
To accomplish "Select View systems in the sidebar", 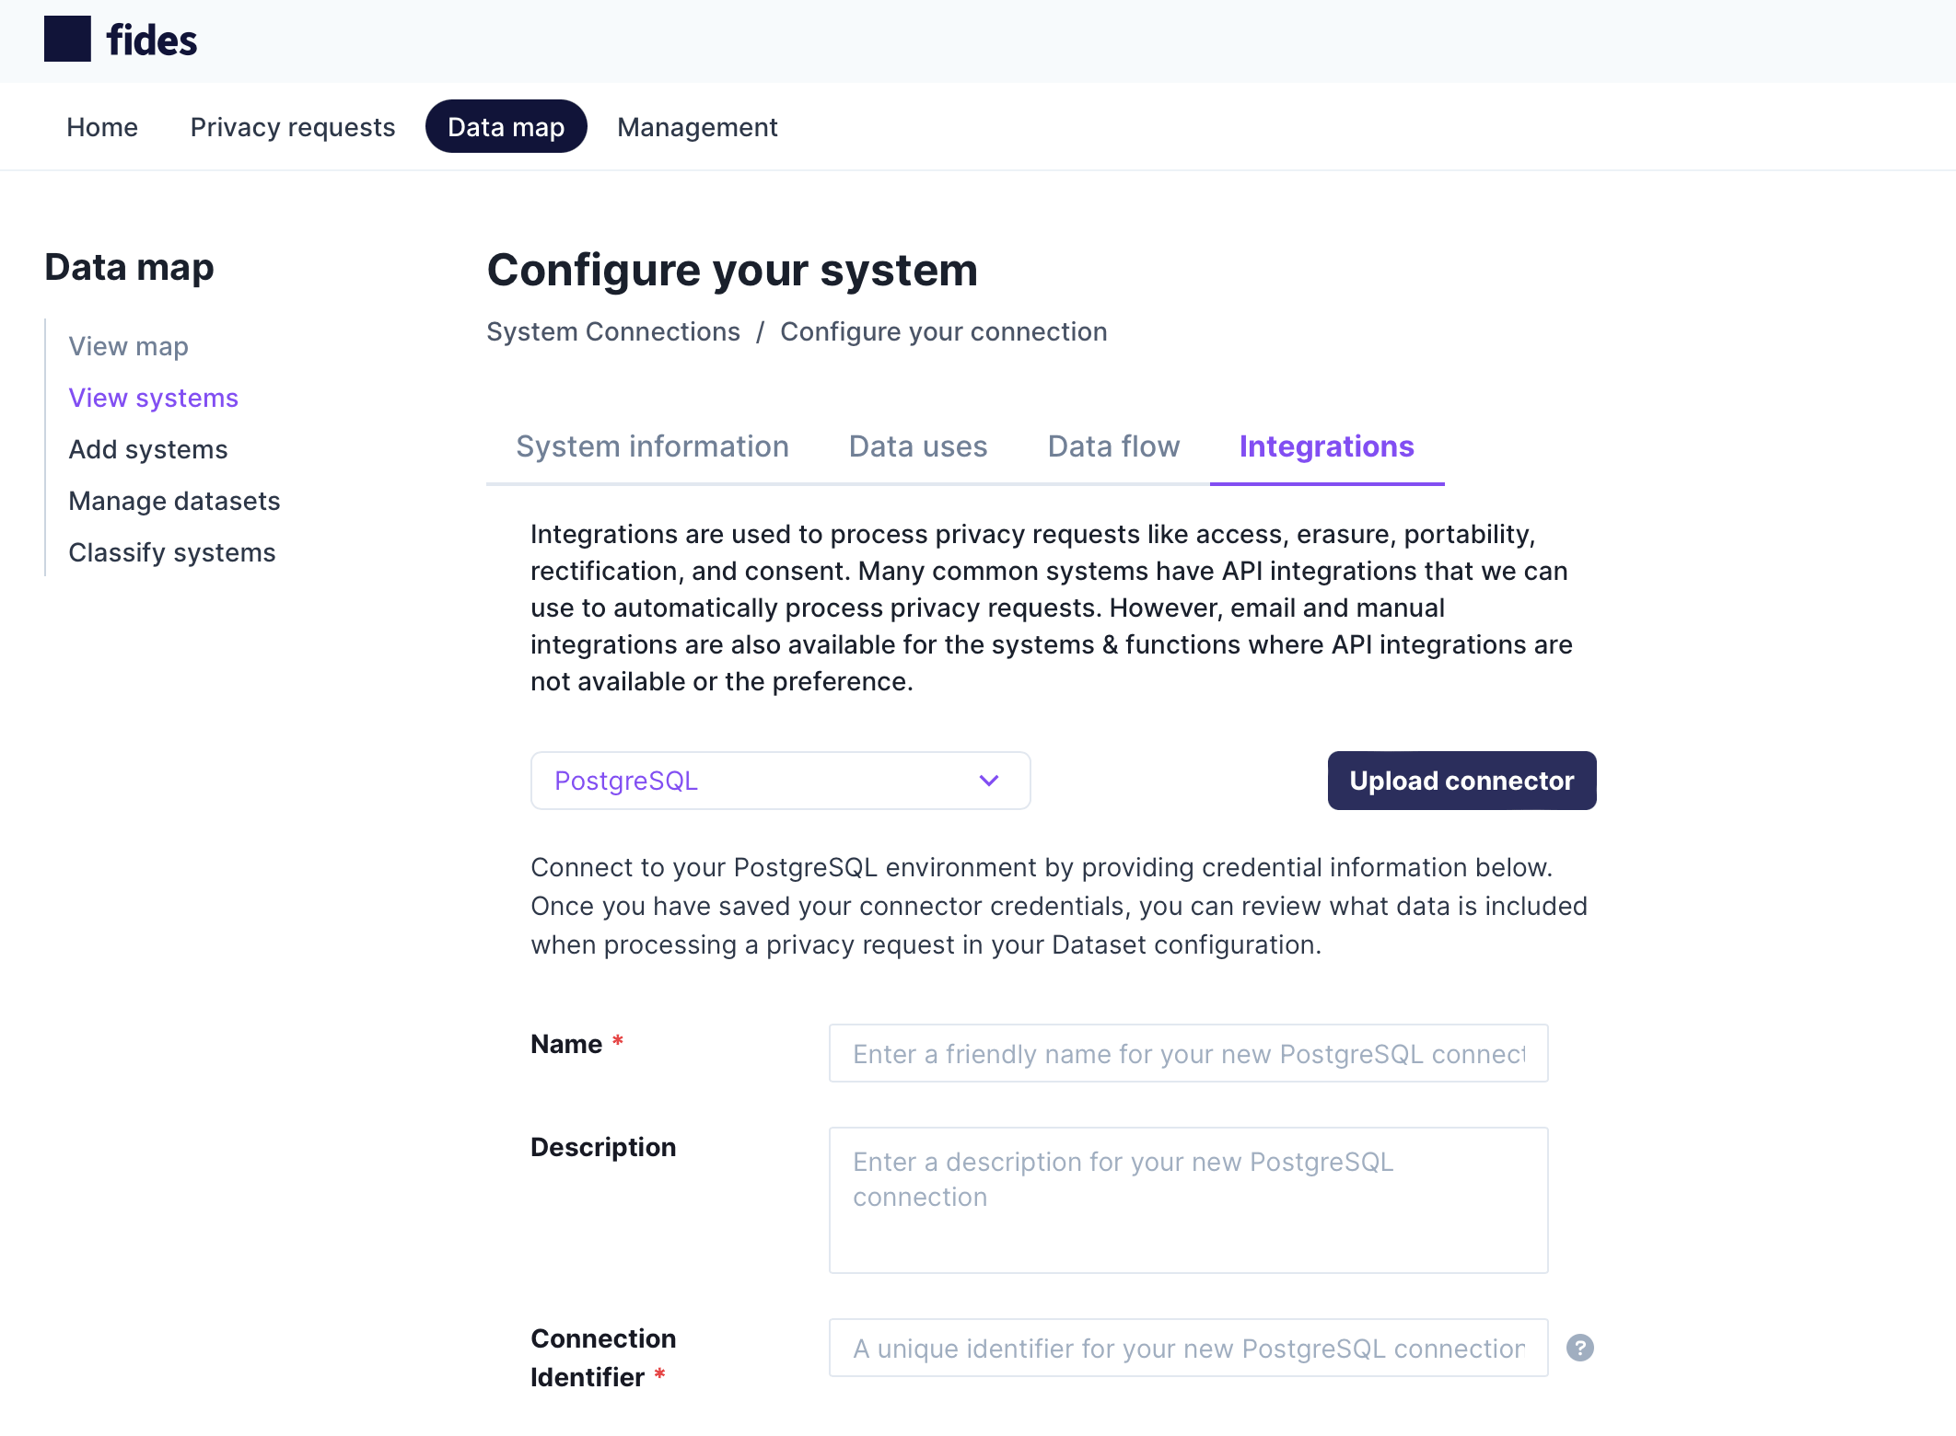I will tap(153, 398).
